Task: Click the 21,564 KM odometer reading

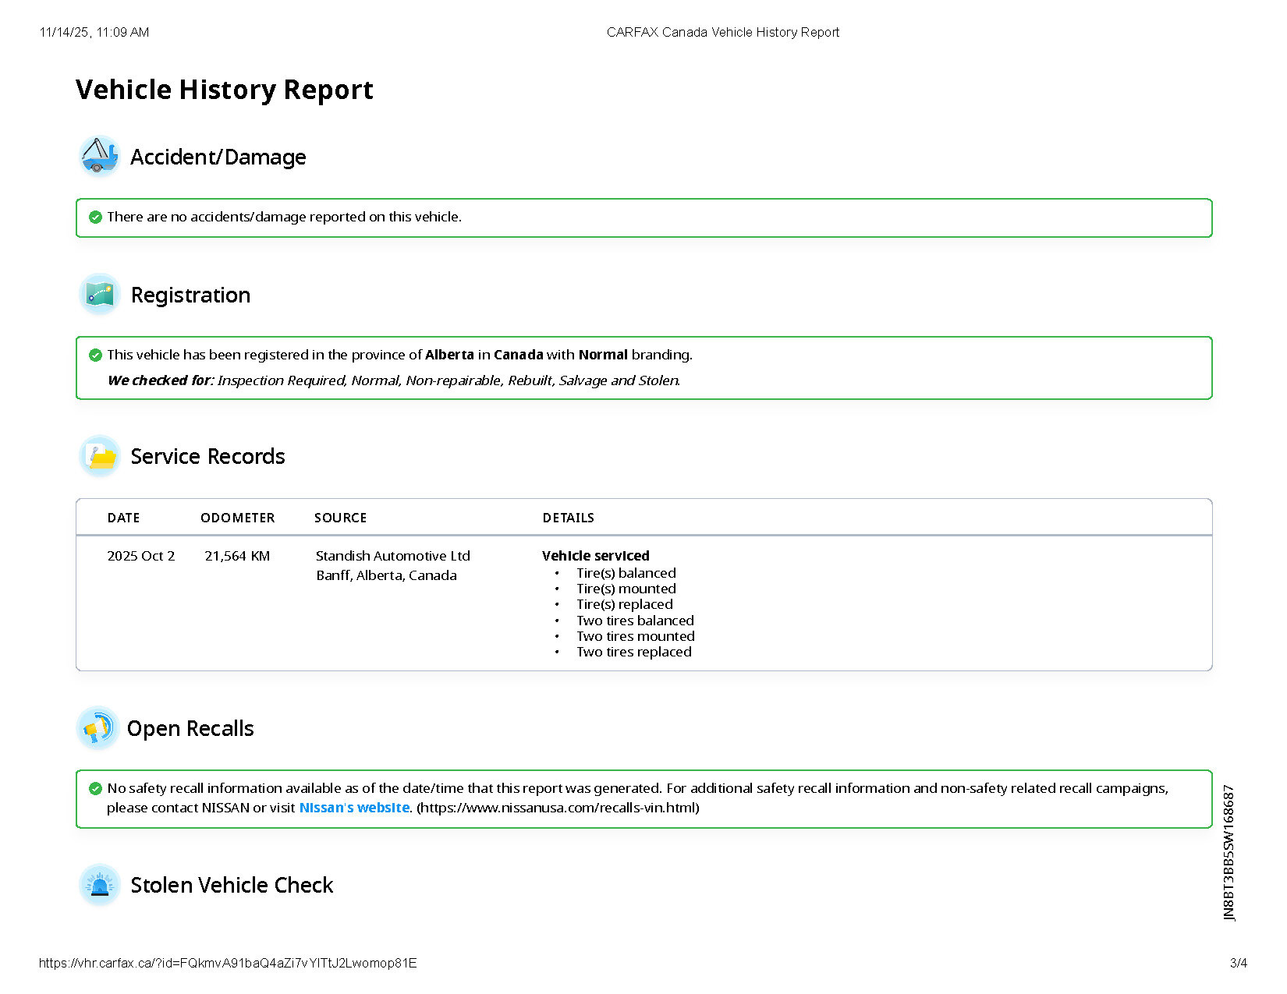Action: tap(237, 556)
